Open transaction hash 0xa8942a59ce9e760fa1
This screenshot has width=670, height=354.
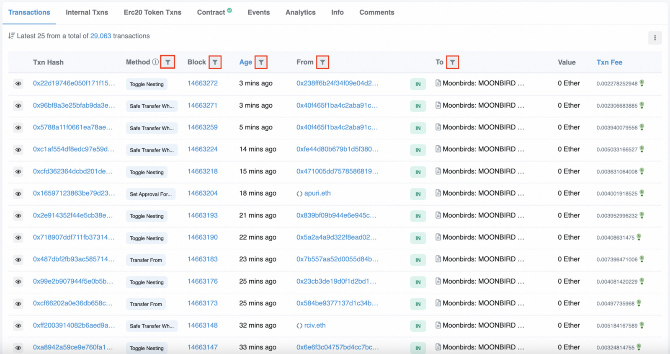coord(73,347)
